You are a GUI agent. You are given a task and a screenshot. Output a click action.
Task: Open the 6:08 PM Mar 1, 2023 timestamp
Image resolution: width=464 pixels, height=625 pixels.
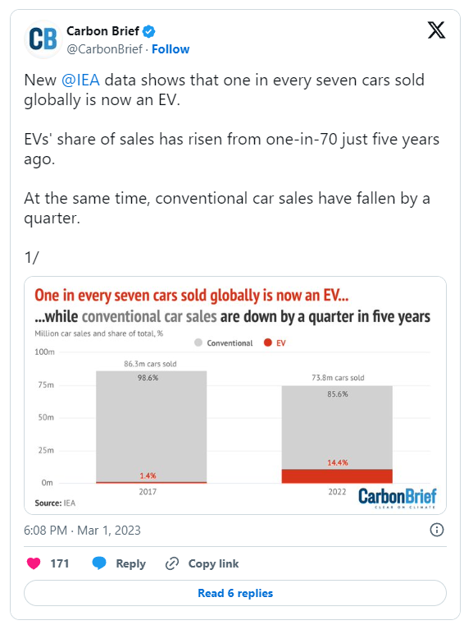click(82, 530)
